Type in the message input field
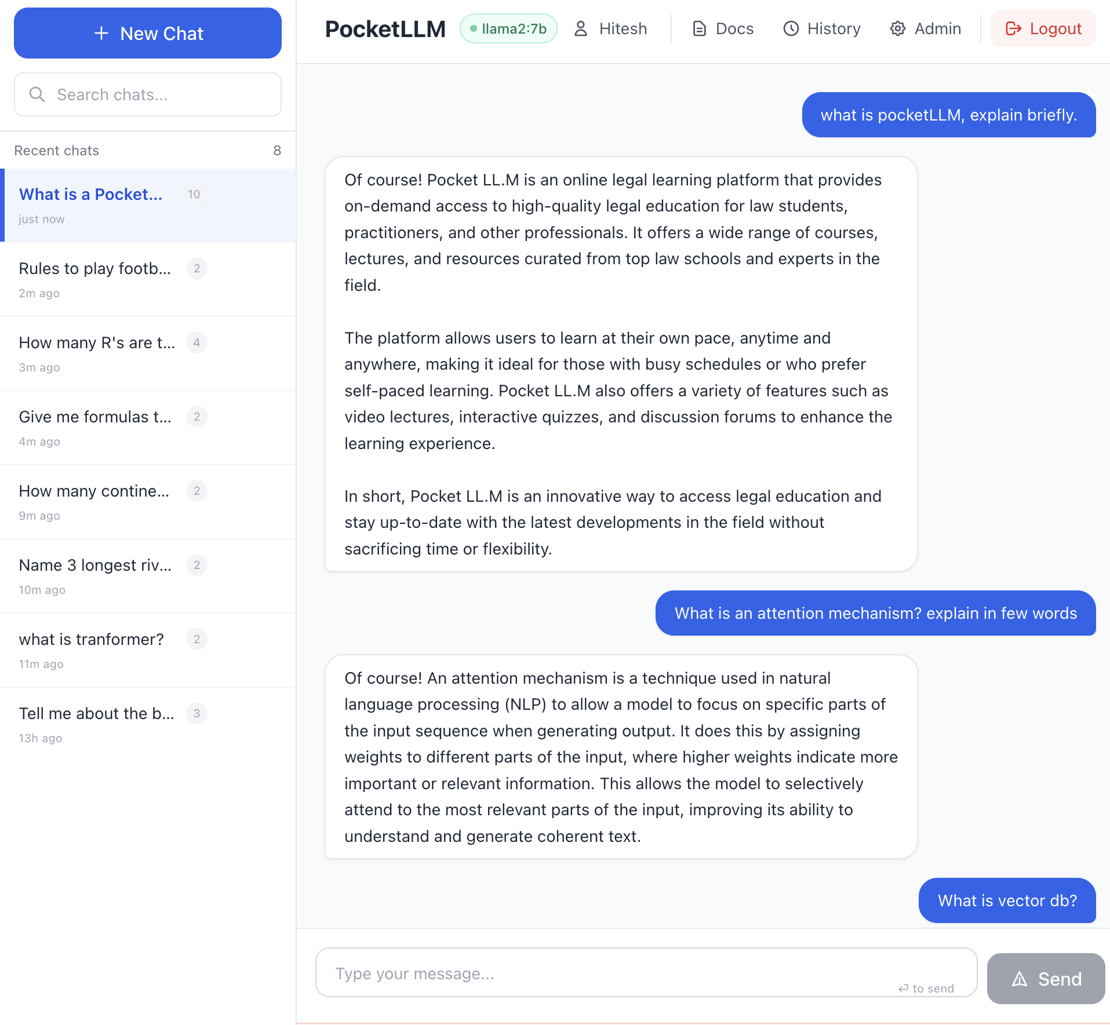The width and height of the screenshot is (1110, 1025). (x=614, y=973)
